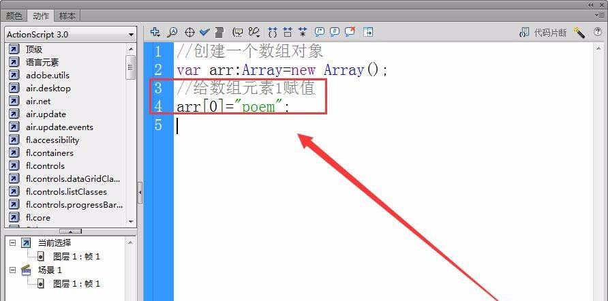
Task: Insert a target path with crosshair icon
Action: click(189, 32)
